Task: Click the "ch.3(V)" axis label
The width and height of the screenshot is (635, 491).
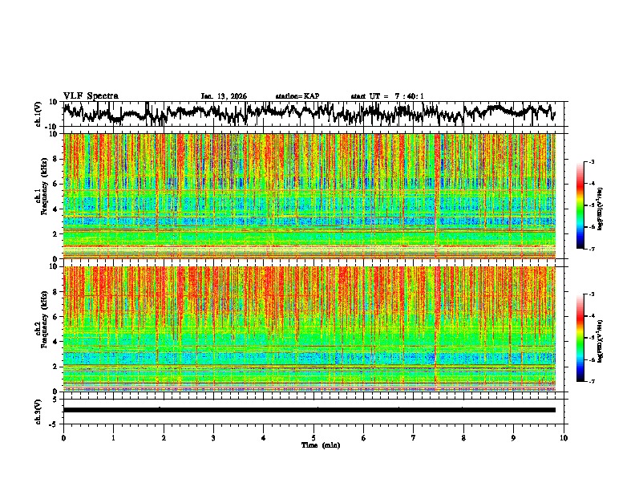Action: click(38, 412)
